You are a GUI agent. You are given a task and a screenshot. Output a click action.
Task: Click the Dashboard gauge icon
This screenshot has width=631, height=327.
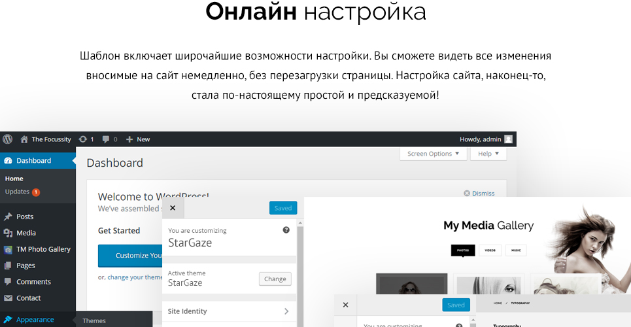(8, 161)
